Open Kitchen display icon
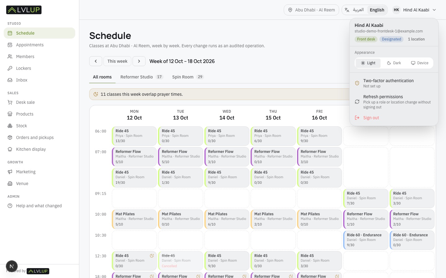Viewport: 446px width, 278px height. [10, 149]
